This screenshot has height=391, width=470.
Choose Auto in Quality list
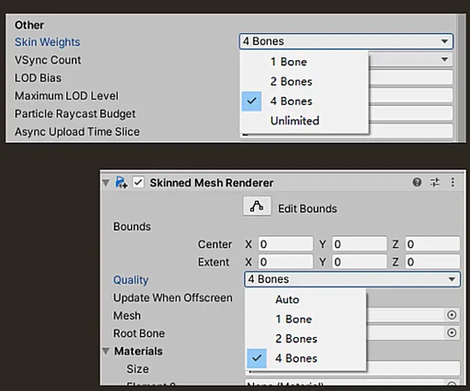click(287, 299)
